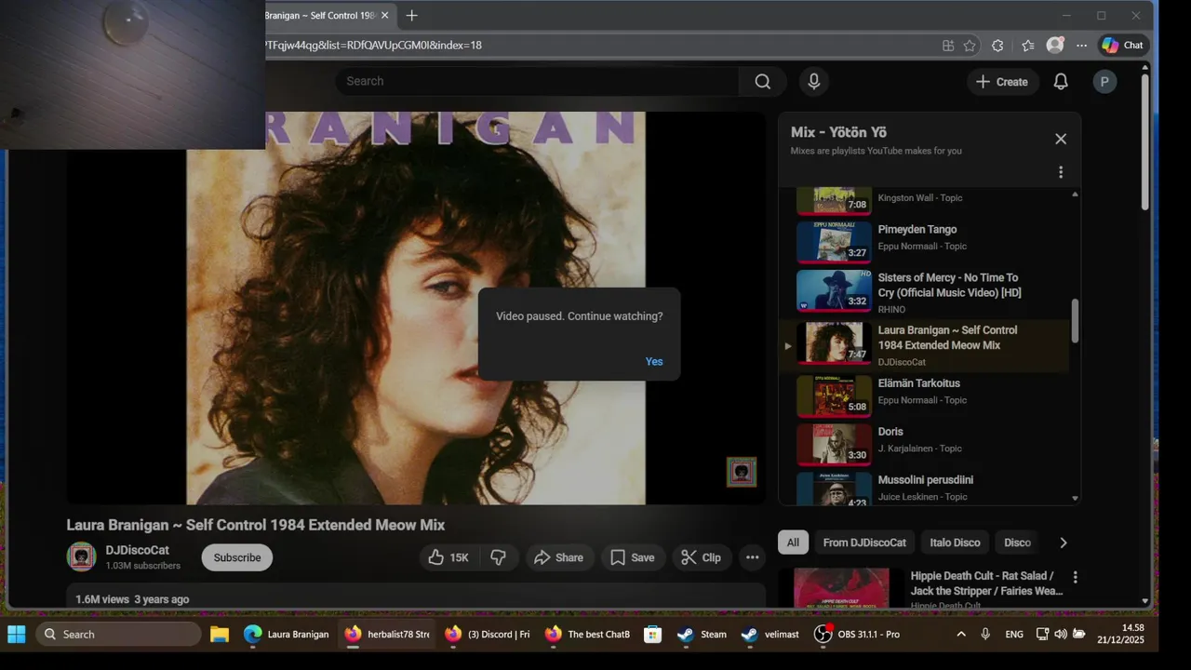Open the YouTube account avatar P

[1104, 82]
